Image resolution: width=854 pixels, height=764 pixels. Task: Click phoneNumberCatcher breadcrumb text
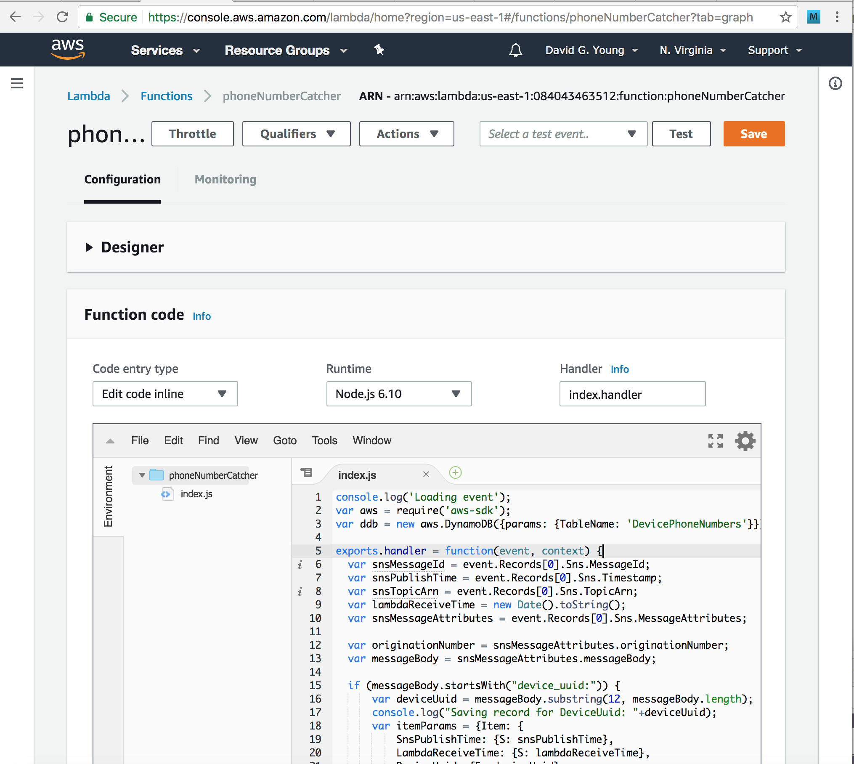point(281,96)
